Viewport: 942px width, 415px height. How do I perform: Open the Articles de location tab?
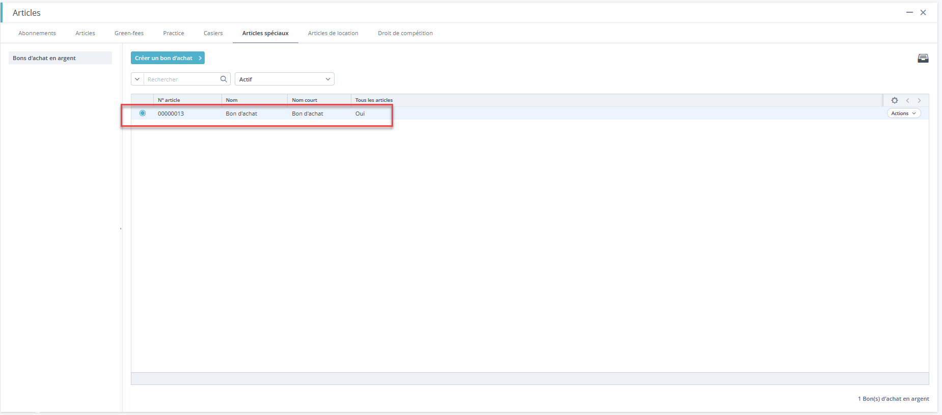click(x=333, y=33)
